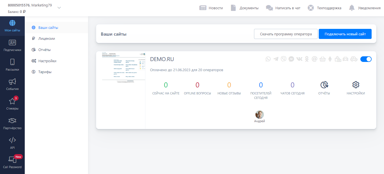Click the VK channel icon
384x174 pixels.
coord(299,59)
